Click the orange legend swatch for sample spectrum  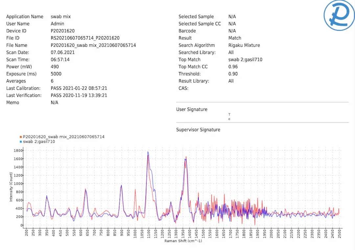[x=21, y=137]
